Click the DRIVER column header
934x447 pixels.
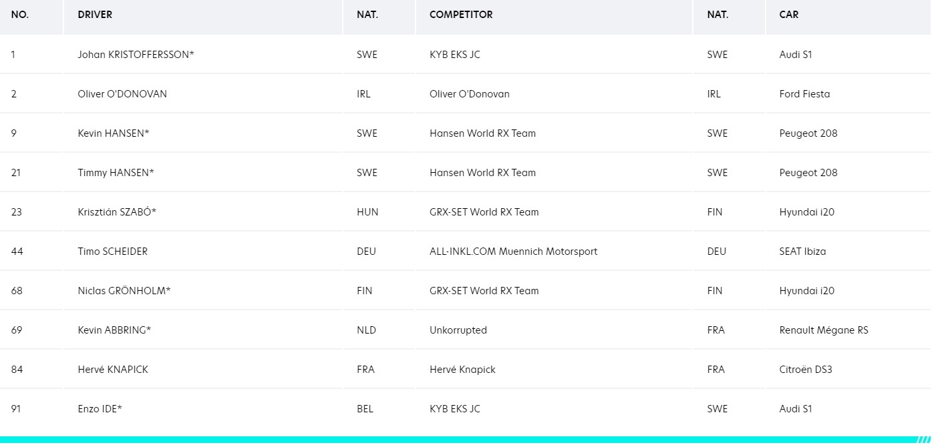pos(95,15)
